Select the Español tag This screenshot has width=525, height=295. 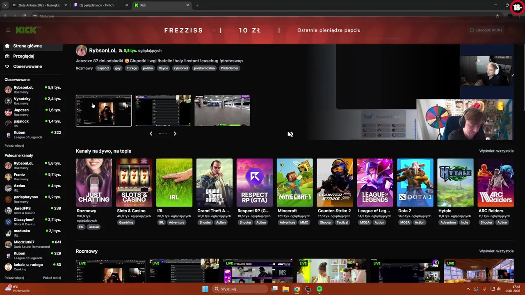click(x=103, y=68)
